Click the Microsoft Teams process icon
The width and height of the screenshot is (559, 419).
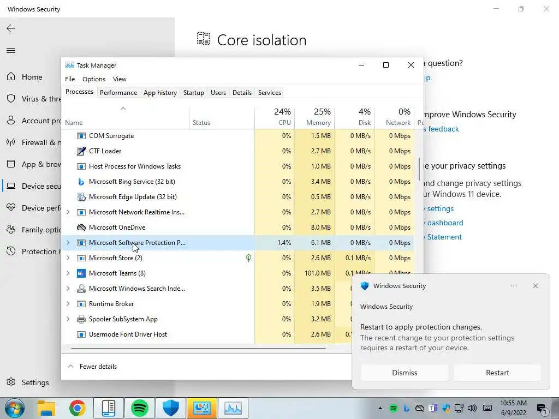click(x=81, y=273)
